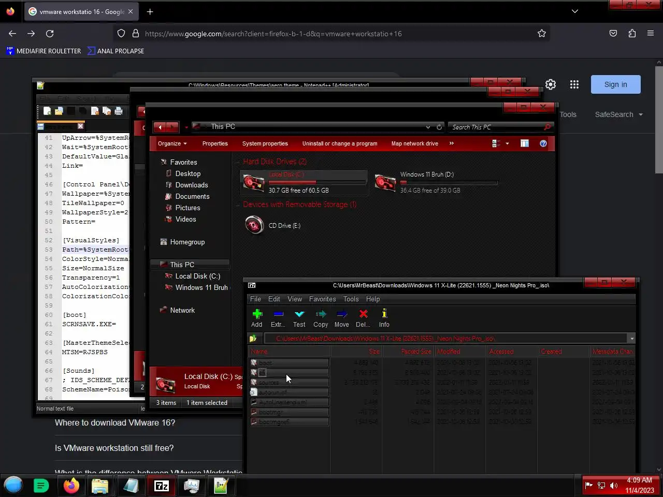
Task: Select the sources folder in 7-Zip
Action: [x=289, y=382]
